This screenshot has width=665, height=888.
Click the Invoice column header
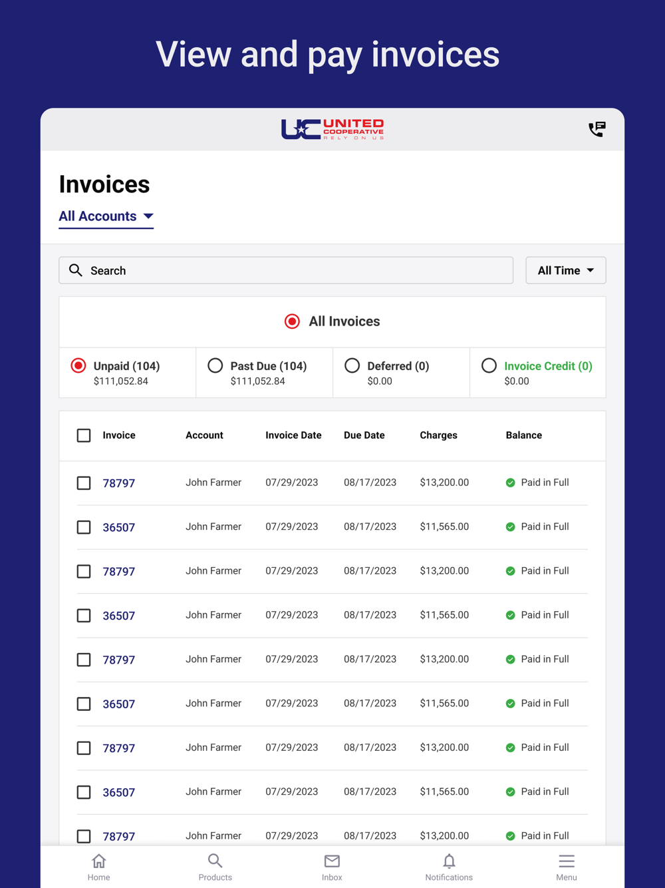coord(119,435)
